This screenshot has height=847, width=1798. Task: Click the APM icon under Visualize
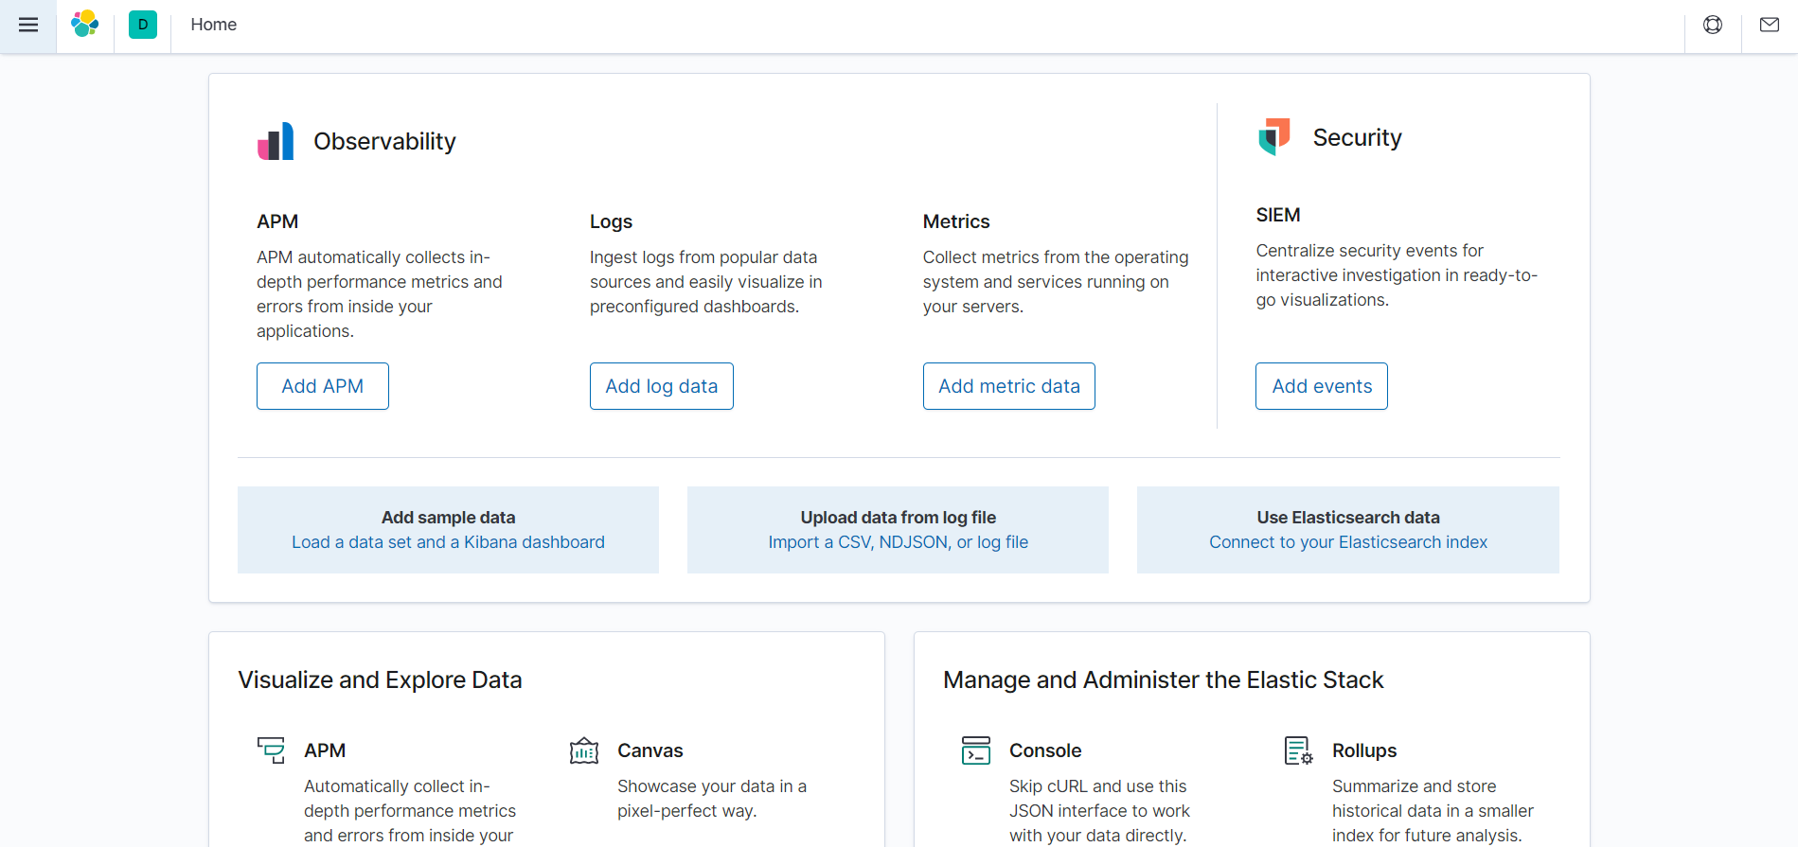[x=271, y=750]
